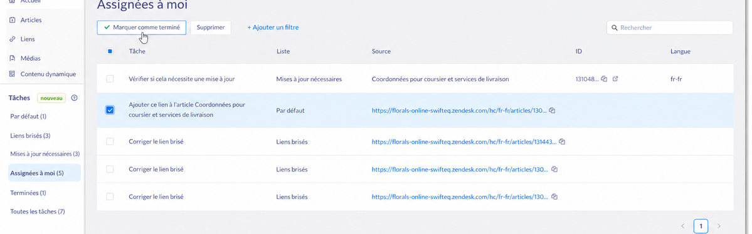
Task: Click the fr-fr language value
Action: pos(676,79)
